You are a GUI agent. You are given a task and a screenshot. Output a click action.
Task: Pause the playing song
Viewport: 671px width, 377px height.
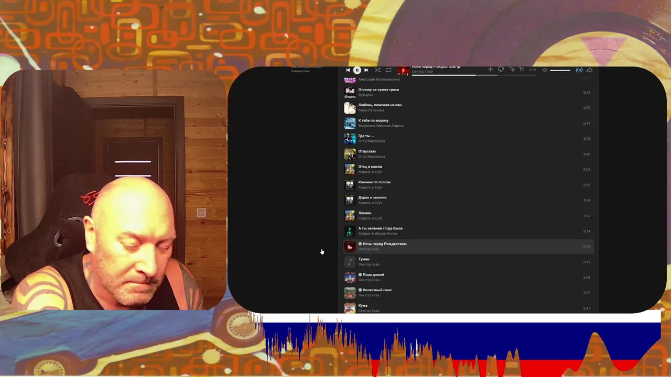coord(357,70)
